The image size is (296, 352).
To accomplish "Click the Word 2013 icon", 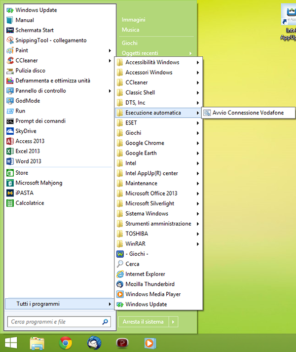I will point(10,161).
